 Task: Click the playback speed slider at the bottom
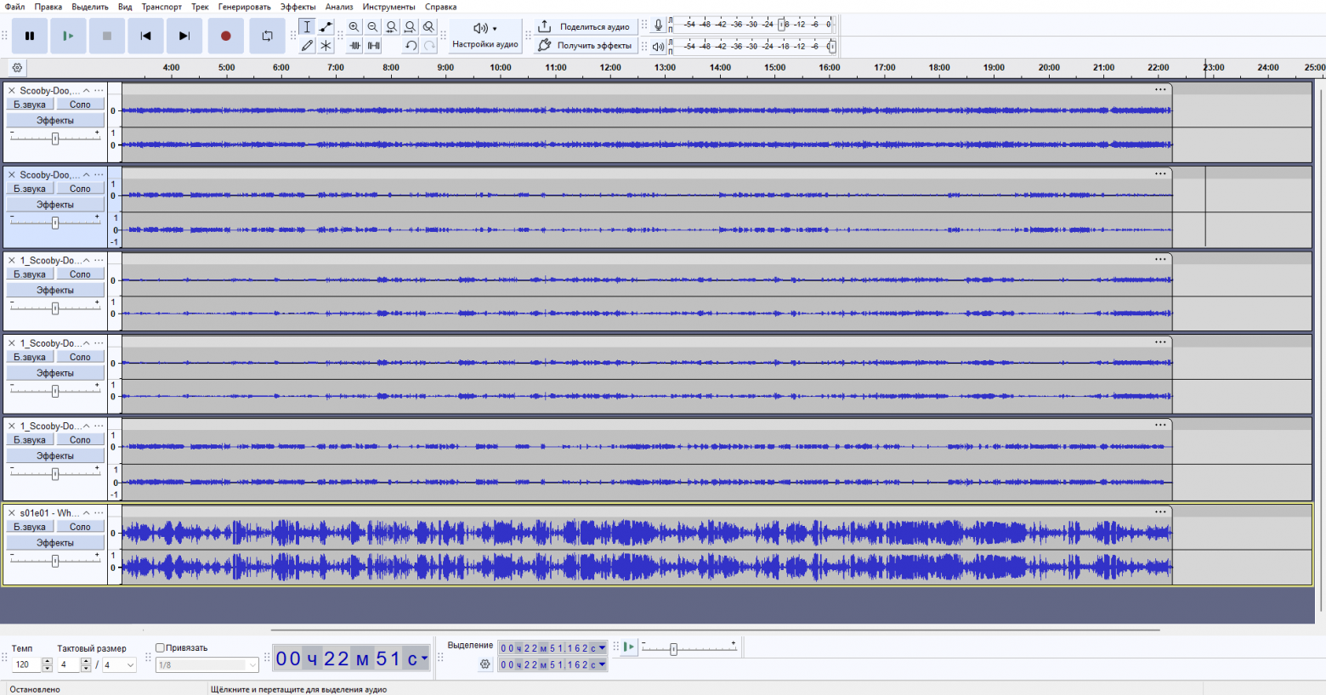click(x=673, y=649)
